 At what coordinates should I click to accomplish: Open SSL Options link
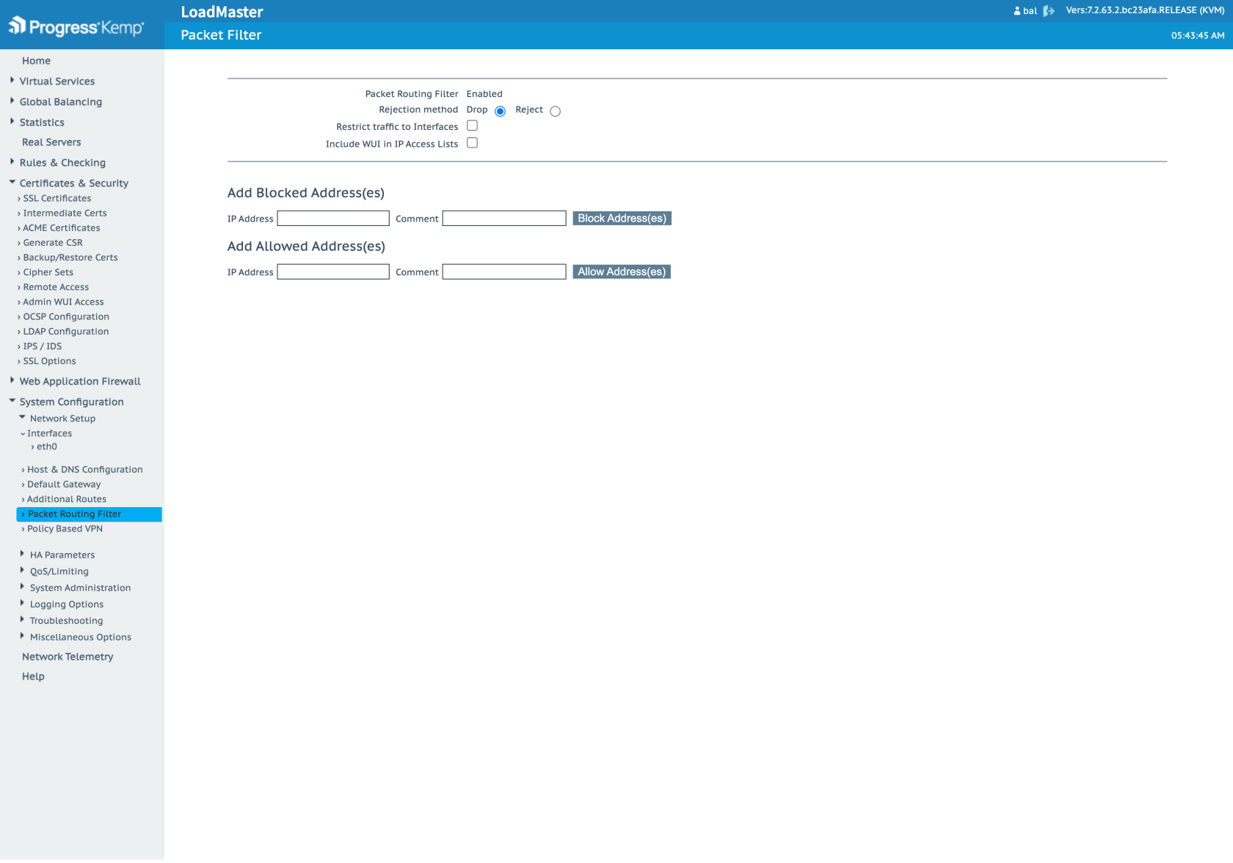[49, 361]
